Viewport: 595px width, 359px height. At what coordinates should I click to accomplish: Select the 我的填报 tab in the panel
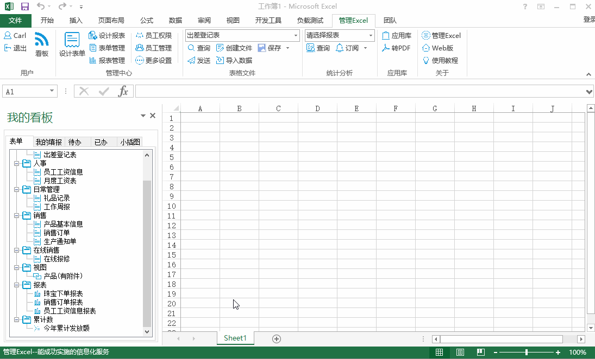48,142
